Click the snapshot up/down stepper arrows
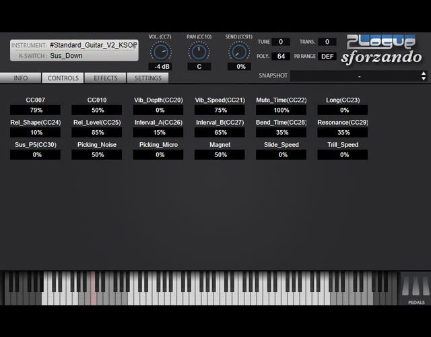The width and height of the screenshot is (431, 337). (x=424, y=76)
